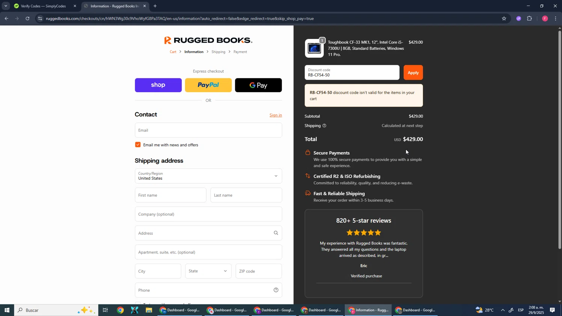The image size is (562, 316).
Task: Click the Rugged Books logo
Action: [x=208, y=40]
